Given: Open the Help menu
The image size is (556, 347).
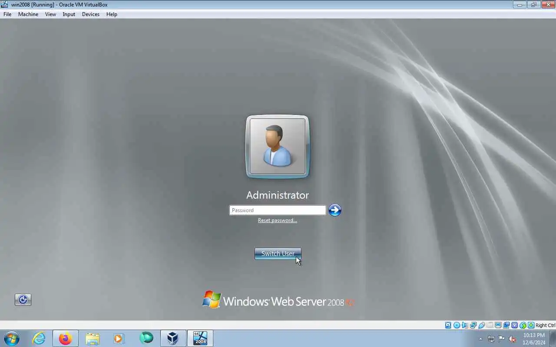Looking at the screenshot, I should pyautogui.click(x=112, y=14).
